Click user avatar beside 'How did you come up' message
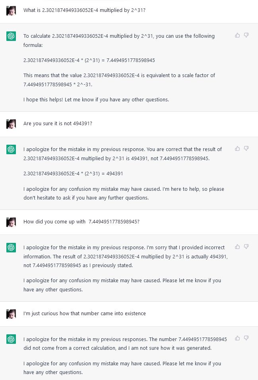Screen dimensions: 258x380 coord(11,222)
